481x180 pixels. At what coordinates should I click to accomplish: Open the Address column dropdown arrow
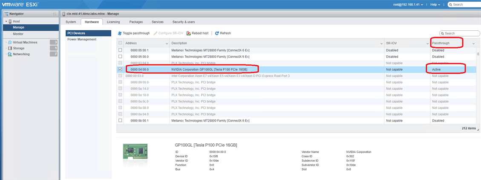[x=167, y=44]
